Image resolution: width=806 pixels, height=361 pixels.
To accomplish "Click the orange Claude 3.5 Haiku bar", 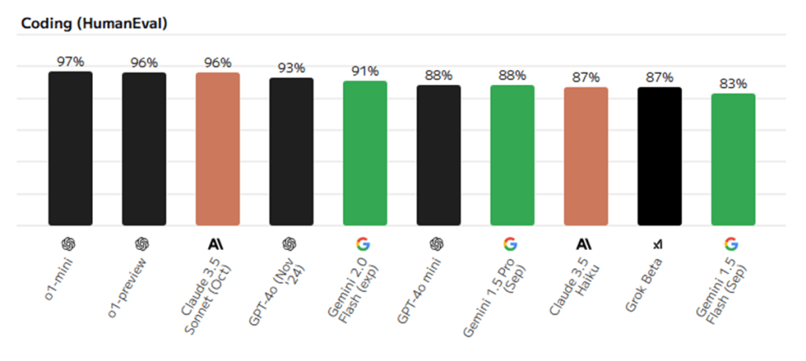I will (x=585, y=156).
